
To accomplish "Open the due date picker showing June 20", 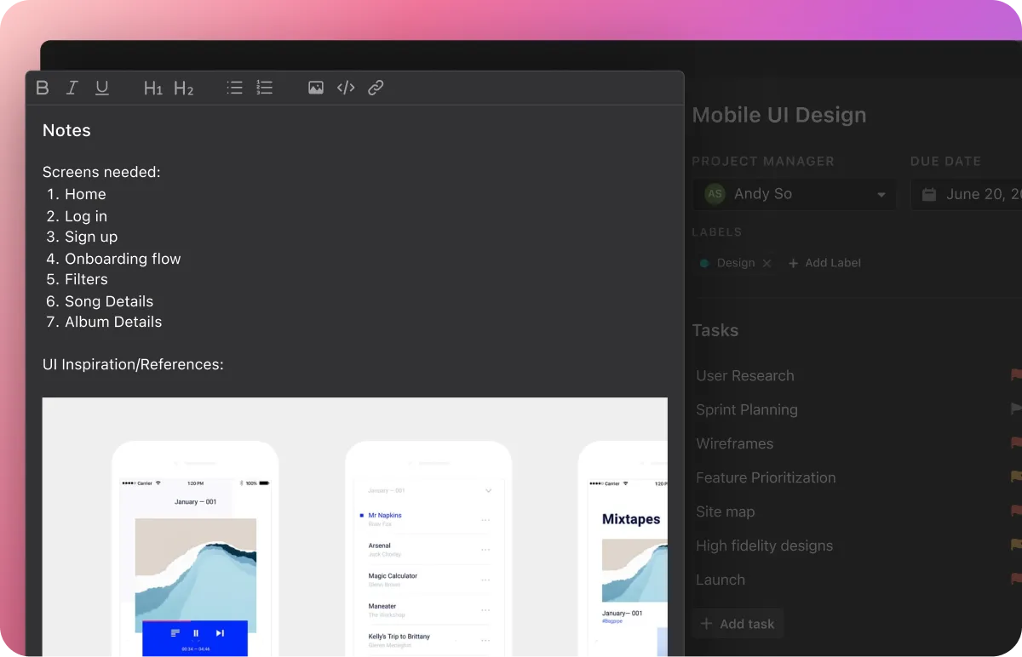I will [x=967, y=194].
